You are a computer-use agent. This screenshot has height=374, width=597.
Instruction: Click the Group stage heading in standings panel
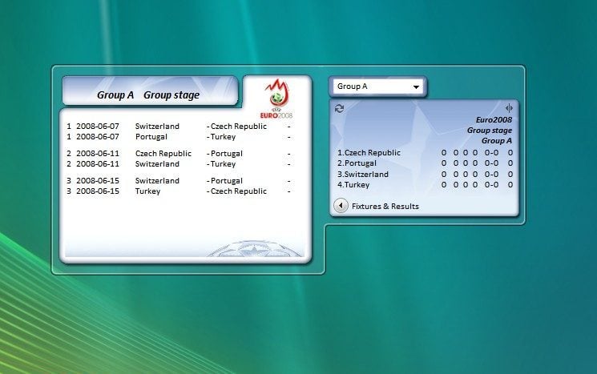tap(489, 130)
